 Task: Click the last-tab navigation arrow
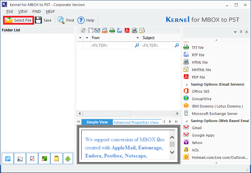[x=176, y=122]
